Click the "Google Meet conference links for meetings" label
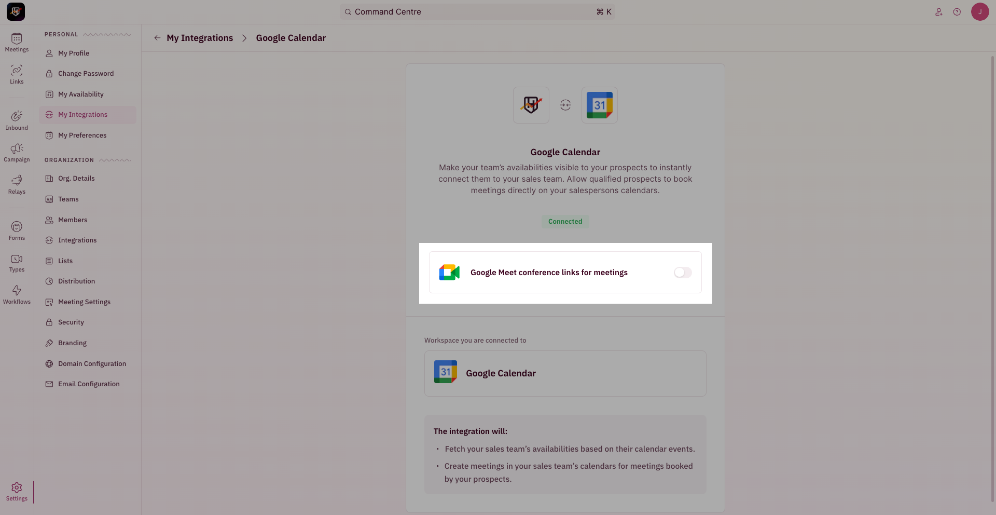Viewport: 996px width, 515px height. [549, 273]
